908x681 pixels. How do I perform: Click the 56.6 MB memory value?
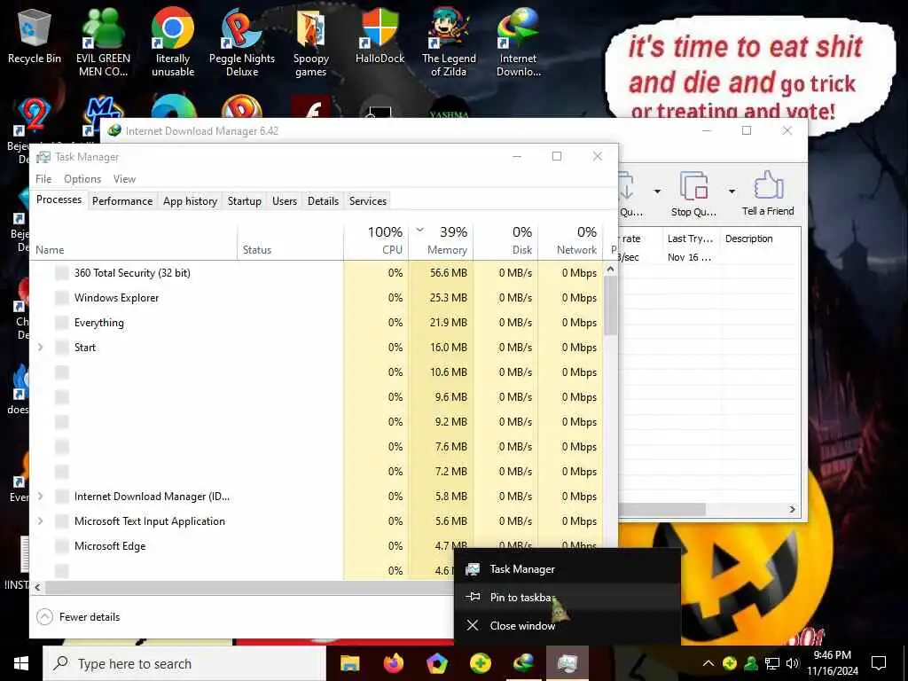[448, 273]
